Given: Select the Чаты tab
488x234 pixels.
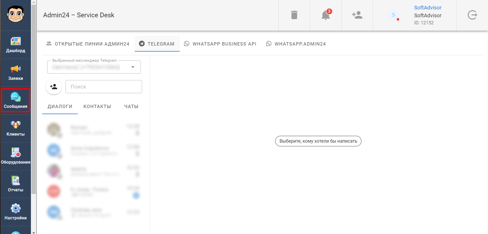Looking at the screenshot, I should pos(131,107).
